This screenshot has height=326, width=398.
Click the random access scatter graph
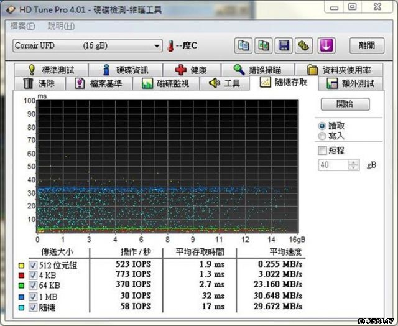click(168, 166)
